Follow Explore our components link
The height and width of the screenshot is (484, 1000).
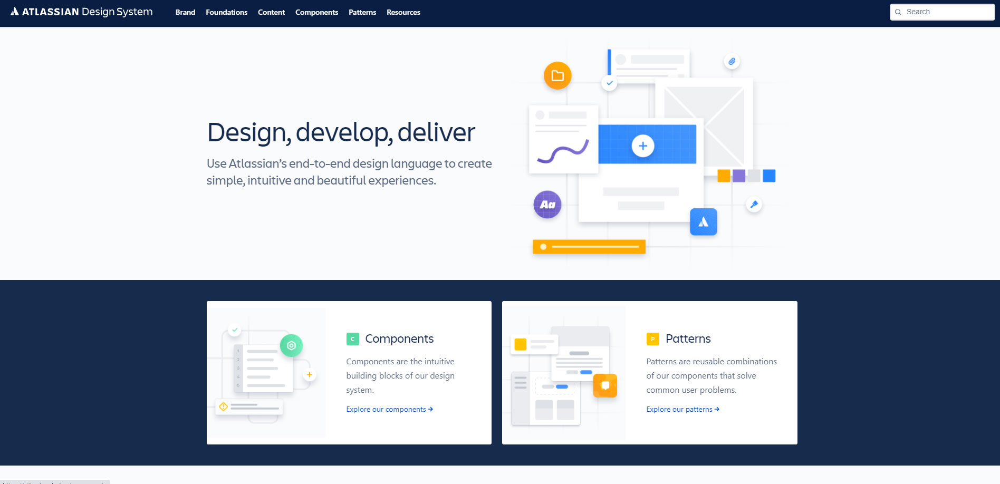[390, 409]
